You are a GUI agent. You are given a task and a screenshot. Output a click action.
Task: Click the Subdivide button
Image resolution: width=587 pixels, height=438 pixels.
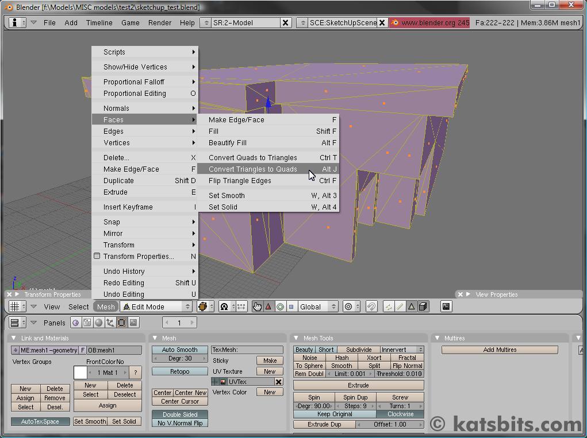coord(359,350)
